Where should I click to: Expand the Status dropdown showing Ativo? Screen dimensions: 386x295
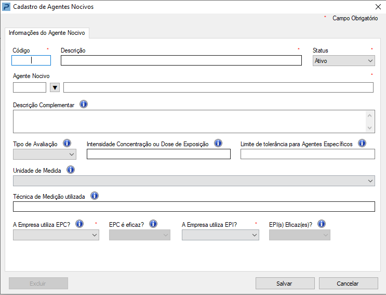[x=343, y=61]
